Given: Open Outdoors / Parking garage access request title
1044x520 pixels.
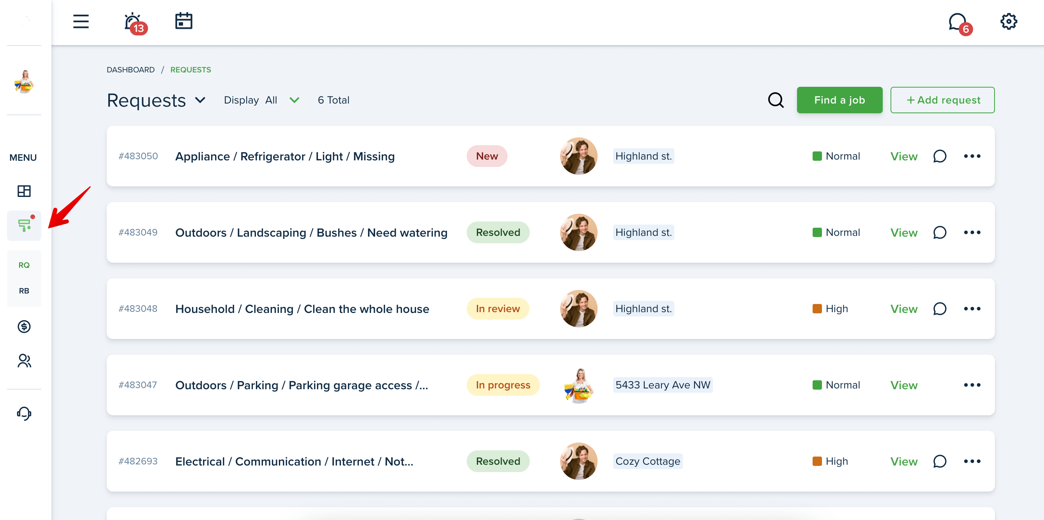Looking at the screenshot, I should 302,385.
